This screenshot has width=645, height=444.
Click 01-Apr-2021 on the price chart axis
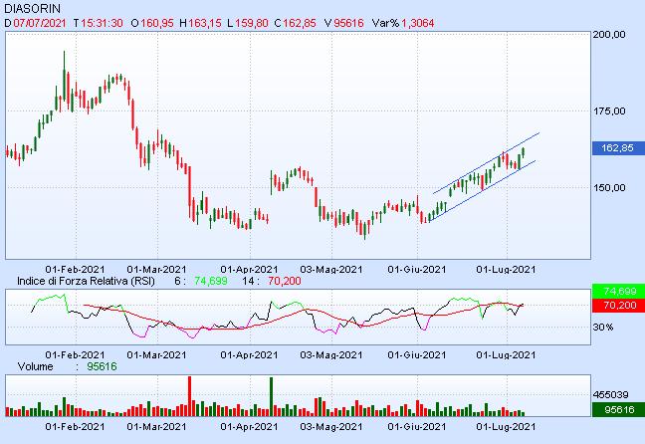point(249,270)
